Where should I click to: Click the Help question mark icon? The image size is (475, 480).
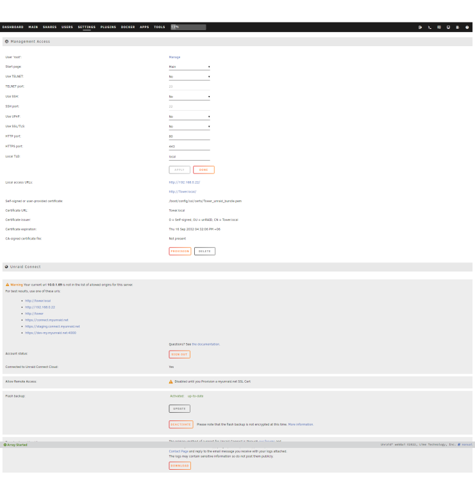(467, 28)
